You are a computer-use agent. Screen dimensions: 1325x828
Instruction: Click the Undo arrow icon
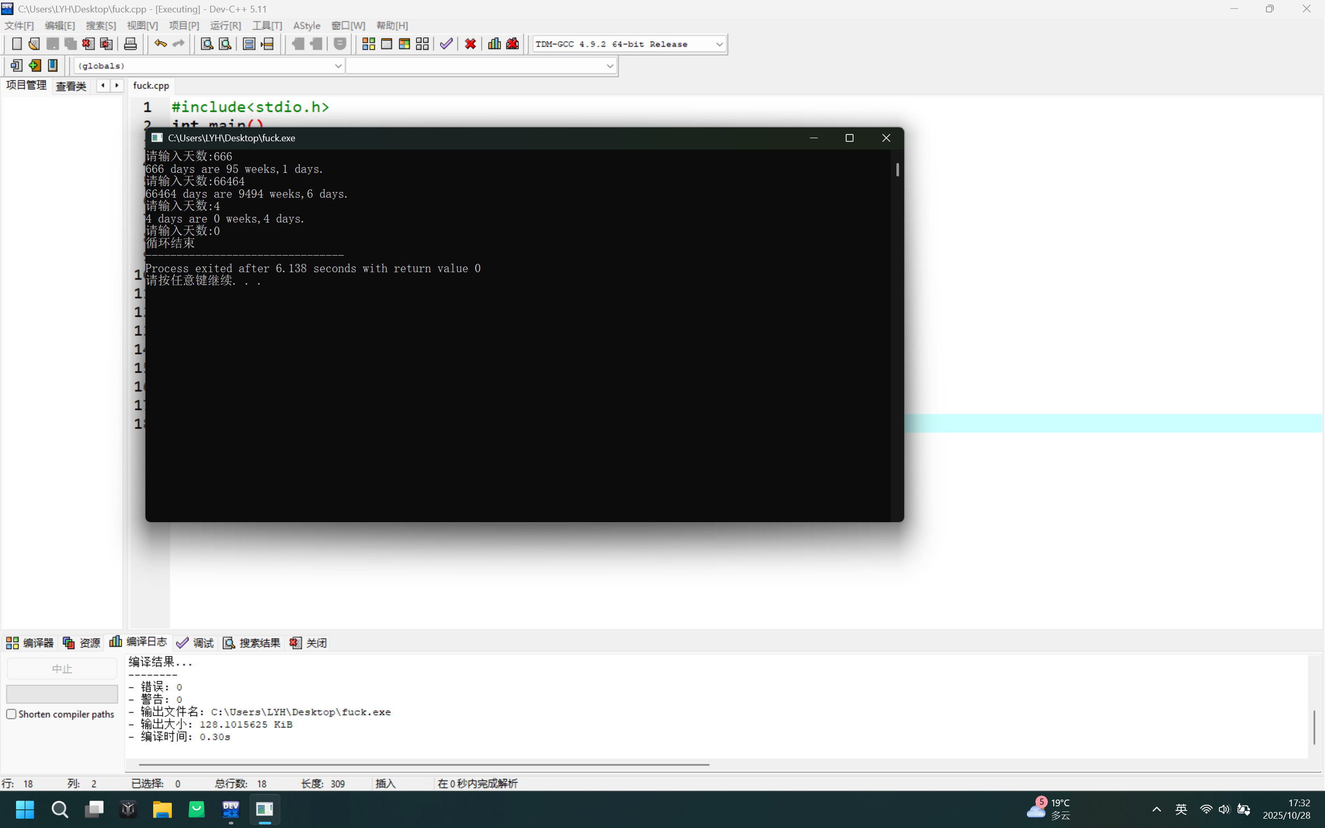(x=160, y=44)
